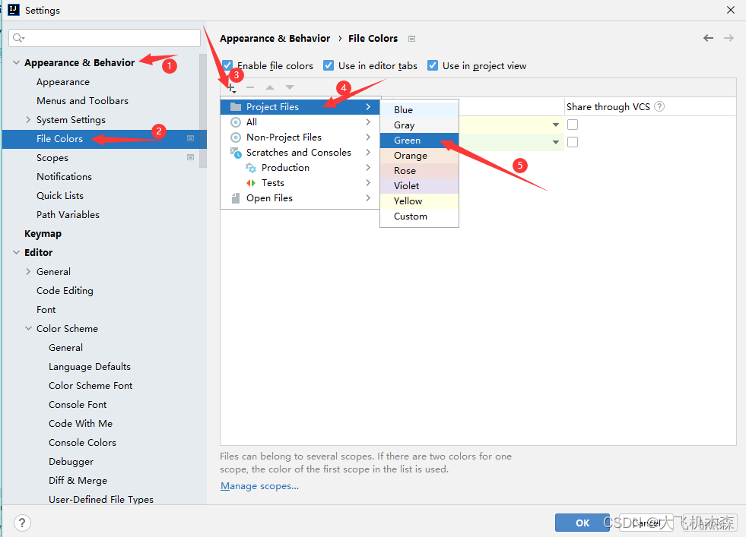Uncheck Use in editor tabs
The image size is (746, 537).
click(x=329, y=65)
